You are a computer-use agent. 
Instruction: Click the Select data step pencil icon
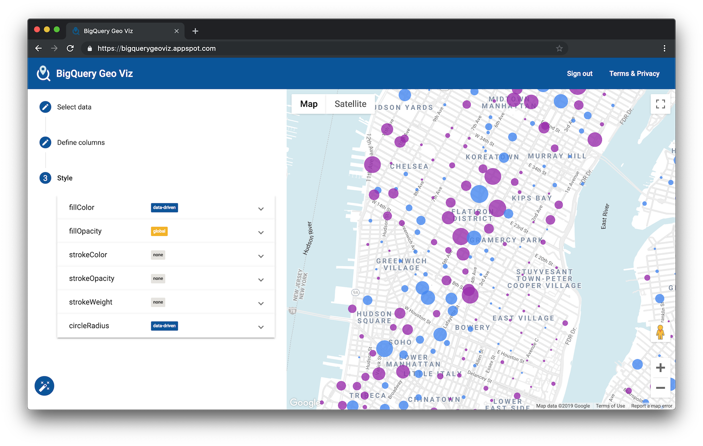[45, 107]
